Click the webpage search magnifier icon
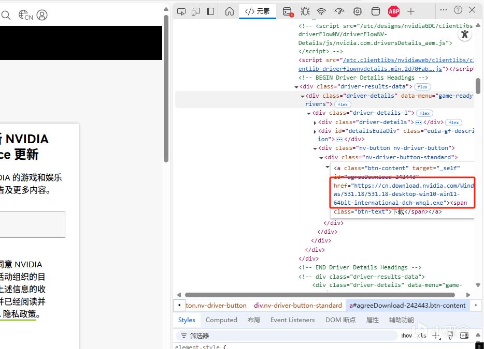The height and width of the screenshot is (349, 484). (x=6, y=15)
